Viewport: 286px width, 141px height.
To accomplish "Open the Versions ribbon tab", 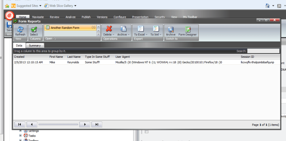I will 102,17.
